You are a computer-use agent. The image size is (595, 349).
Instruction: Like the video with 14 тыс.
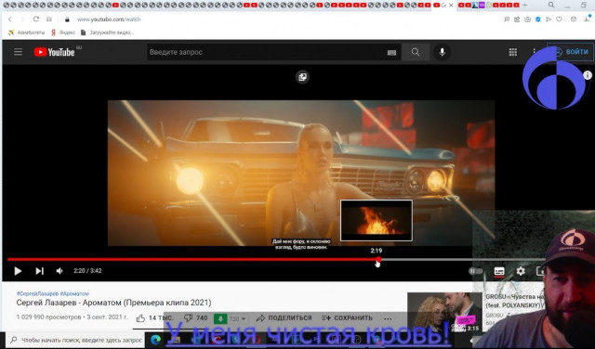(x=154, y=318)
